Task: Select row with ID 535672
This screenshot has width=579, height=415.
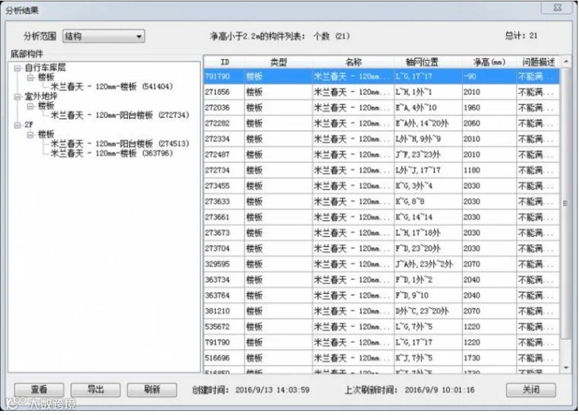Action: (382, 327)
